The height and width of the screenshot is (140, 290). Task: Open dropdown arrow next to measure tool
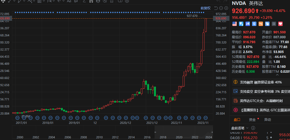(x=54, y=1)
